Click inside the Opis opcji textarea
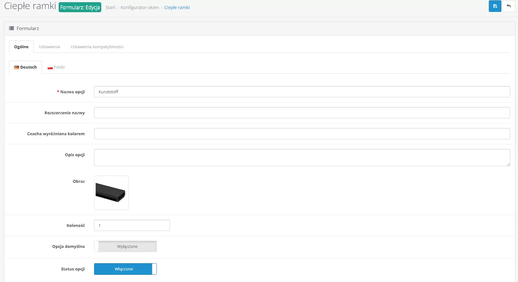 click(302, 157)
